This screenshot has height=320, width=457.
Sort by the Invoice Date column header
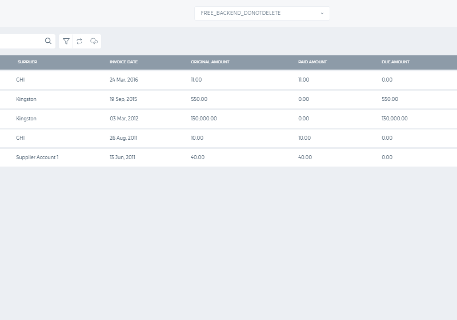coord(123,62)
